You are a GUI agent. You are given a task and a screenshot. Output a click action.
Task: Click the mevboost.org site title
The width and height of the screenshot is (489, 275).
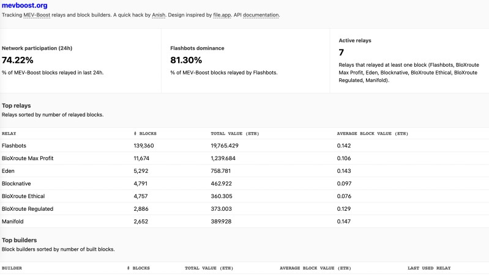pyautogui.click(x=24, y=5)
